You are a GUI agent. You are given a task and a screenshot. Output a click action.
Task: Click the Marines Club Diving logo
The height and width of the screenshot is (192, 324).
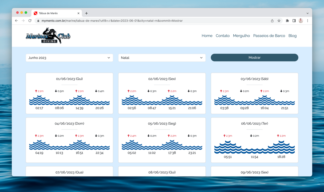48,36
